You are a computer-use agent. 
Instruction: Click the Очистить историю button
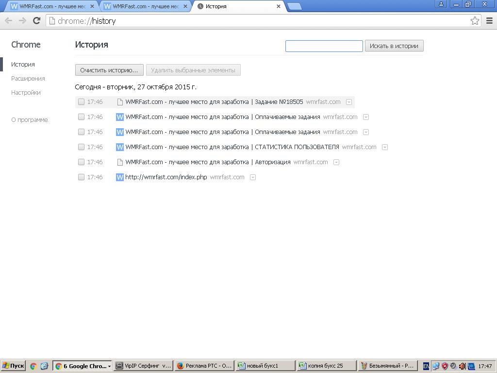coord(109,70)
